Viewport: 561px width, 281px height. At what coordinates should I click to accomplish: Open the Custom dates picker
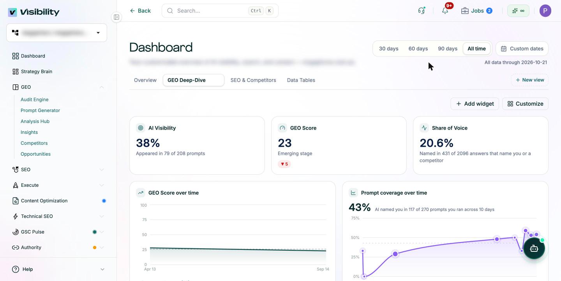tap(522, 49)
